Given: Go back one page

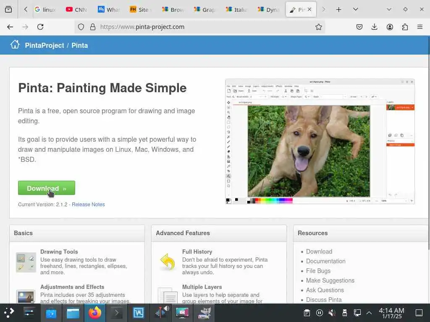Looking at the screenshot, I should tap(10, 27).
